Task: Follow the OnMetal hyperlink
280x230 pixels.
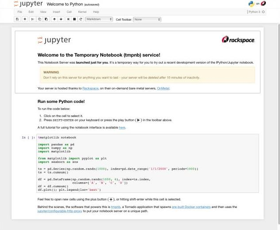Action: click(163, 88)
